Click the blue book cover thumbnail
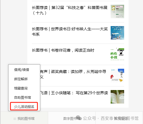This screenshot has width=143, height=124. point(117,33)
